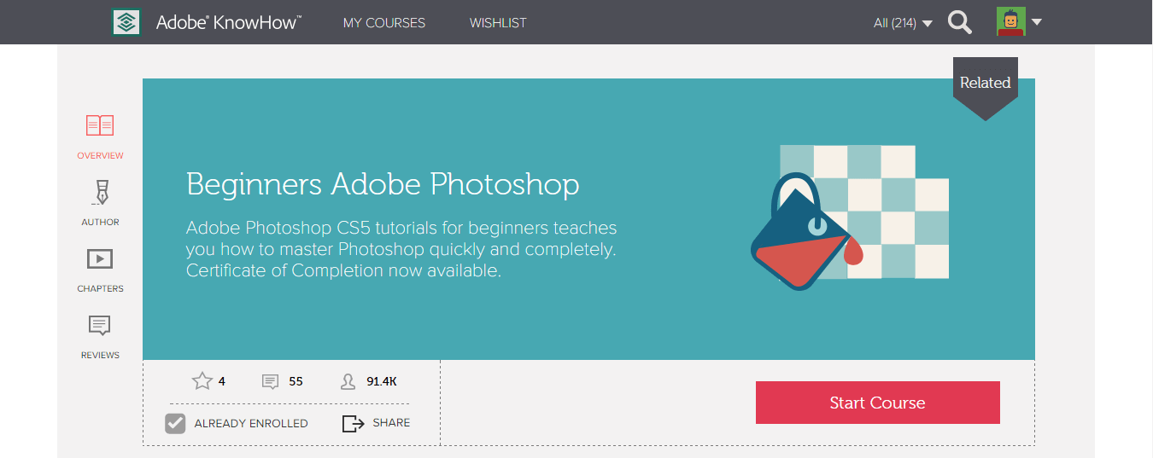Screen dimensions: 1153x458
Task: Select the OVERVIEW sidebar label
Action: [x=100, y=155]
